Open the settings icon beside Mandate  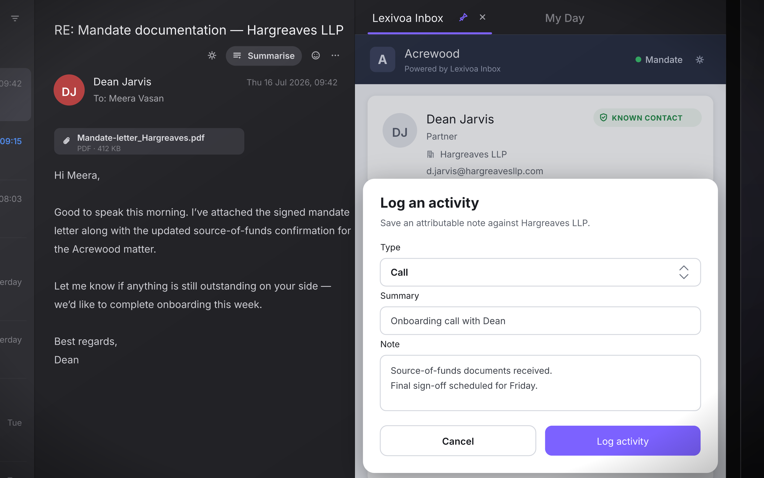(700, 60)
